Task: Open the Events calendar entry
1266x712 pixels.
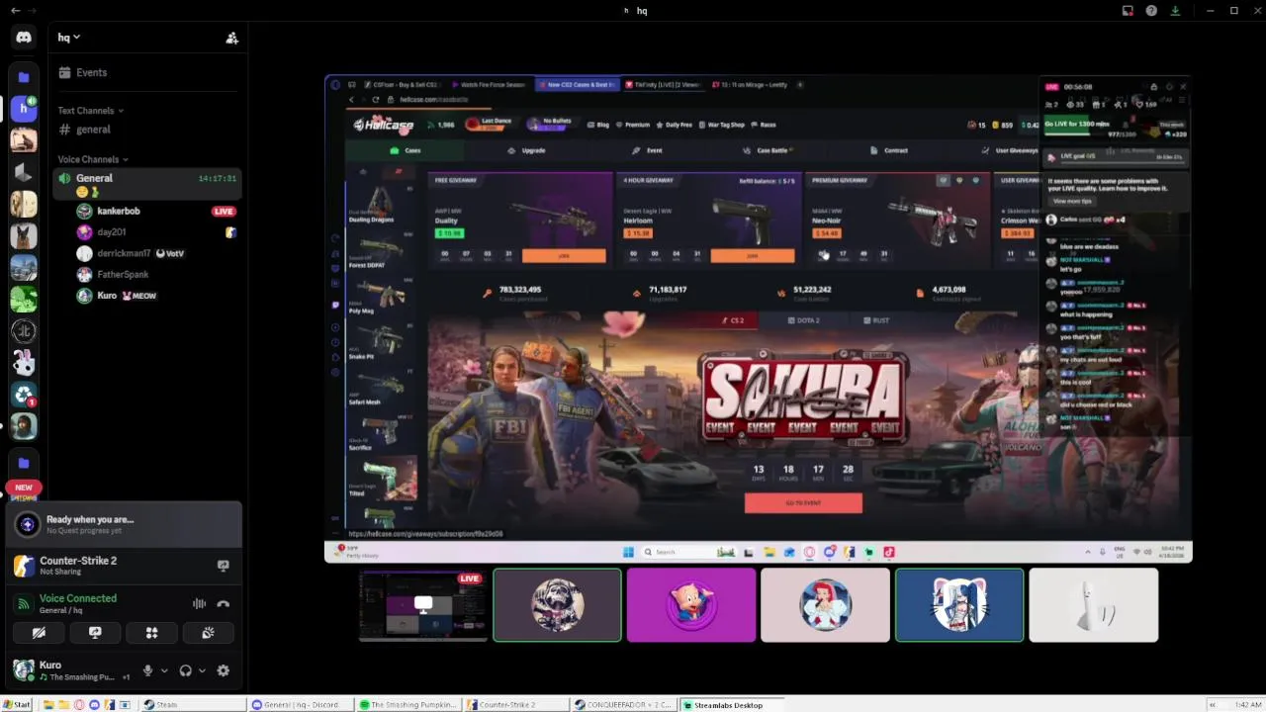Action: coord(145,72)
